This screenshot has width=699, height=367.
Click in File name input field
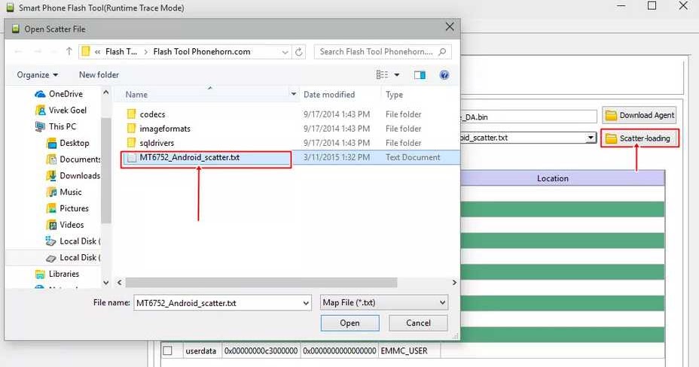[x=217, y=303]
